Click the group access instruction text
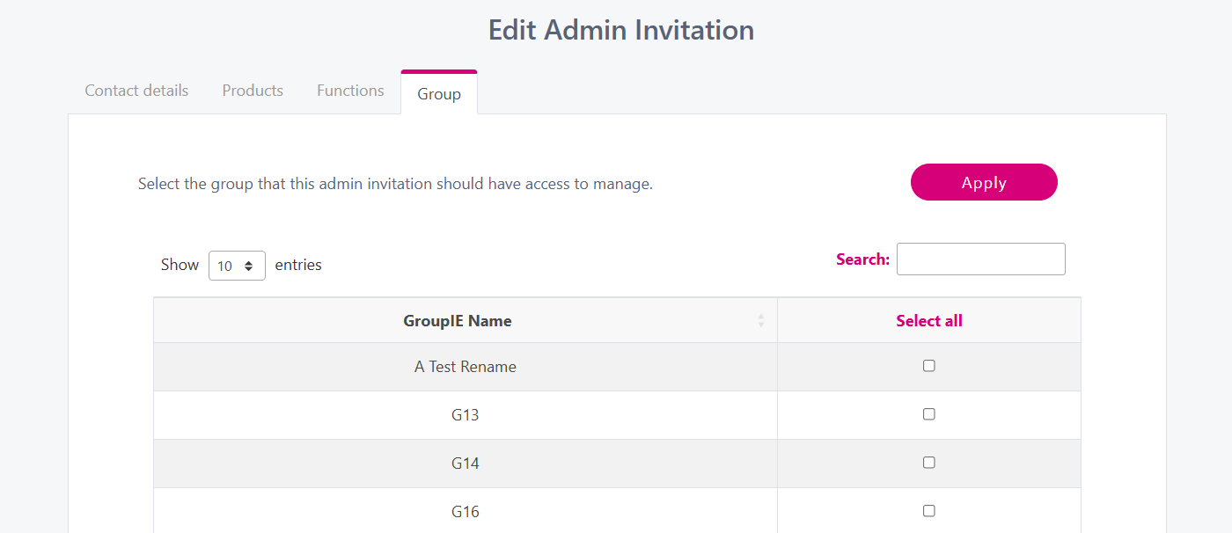This screenshot has height=533, width=1232. pos(395,185)
